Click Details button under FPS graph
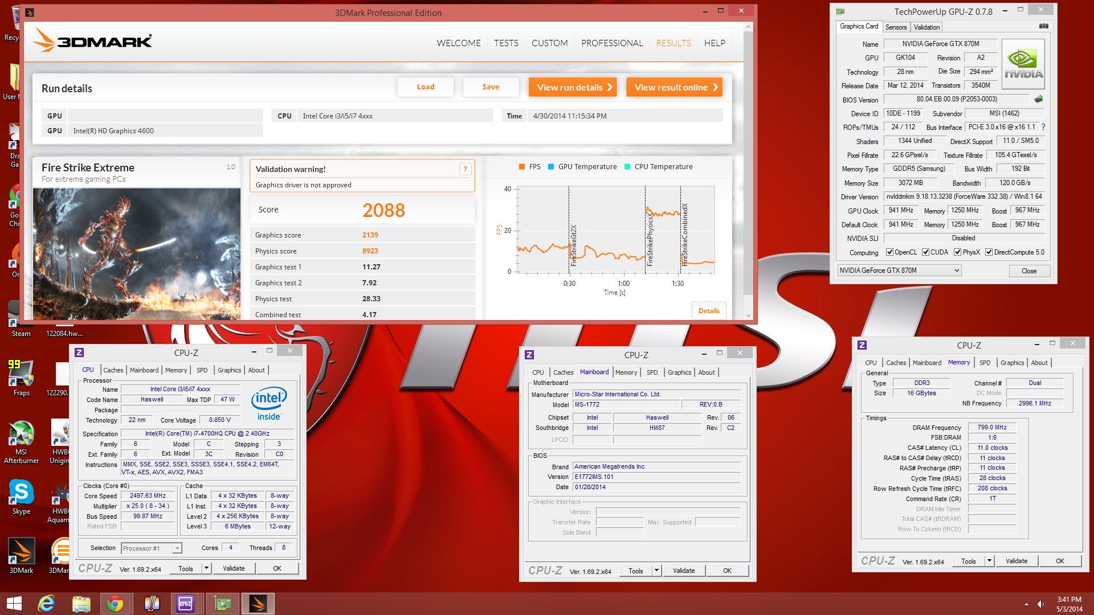Image resolution: width=1094 pixels, height=615 pixels. 709,311
